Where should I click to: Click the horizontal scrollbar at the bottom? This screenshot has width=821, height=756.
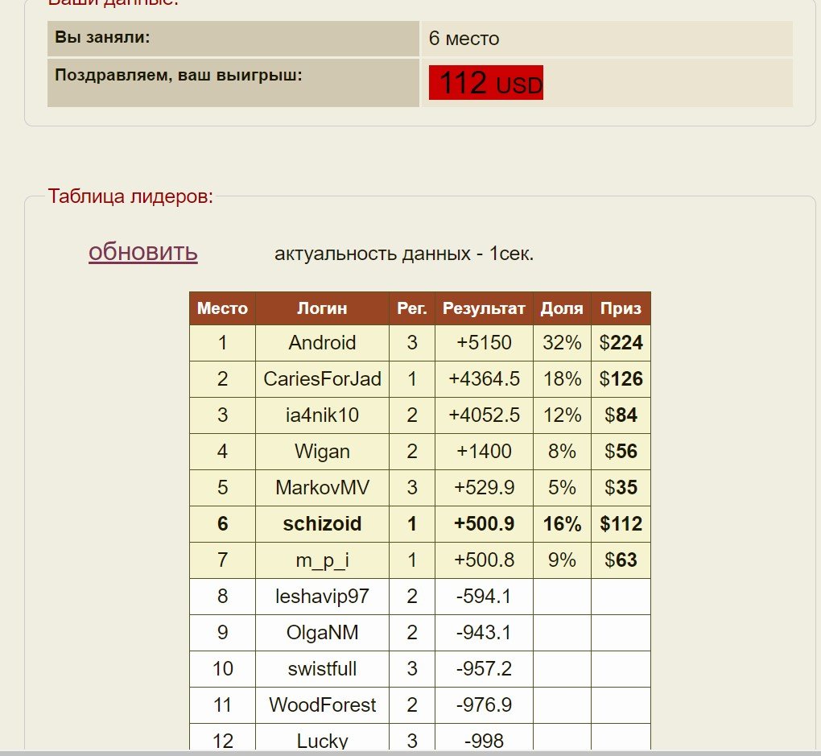(x=402, y=751)
